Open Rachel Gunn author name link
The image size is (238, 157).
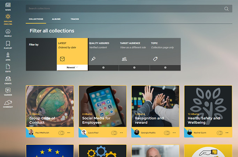click(200, 133)
